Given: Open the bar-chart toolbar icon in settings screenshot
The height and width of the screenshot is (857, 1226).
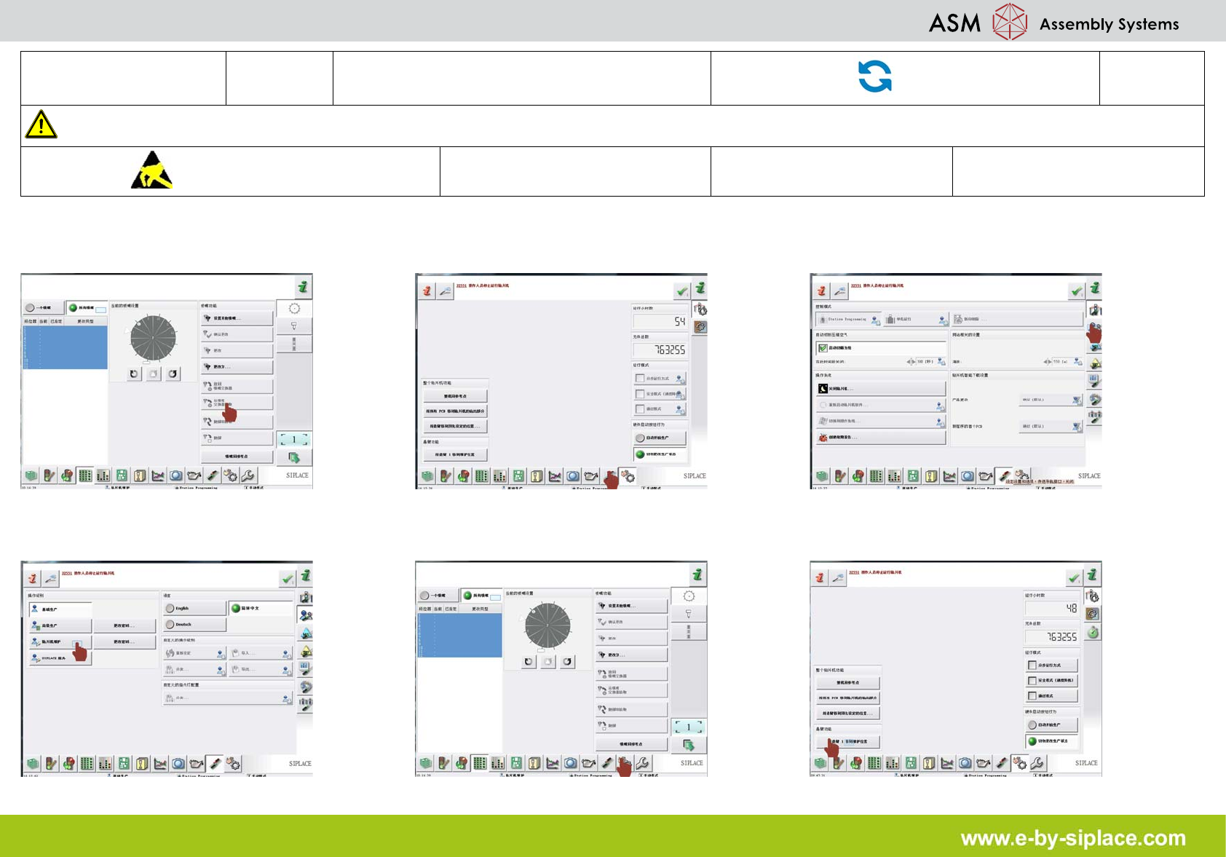Looking at the screenshot, I should pyautogui.click(x=895, y=476).
